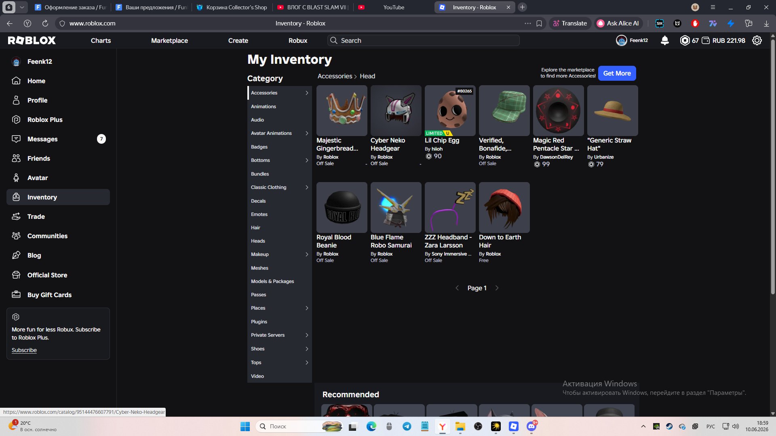Open Steam tray icon
This screenshot has height=436, width=776.
tap(669, 426)
